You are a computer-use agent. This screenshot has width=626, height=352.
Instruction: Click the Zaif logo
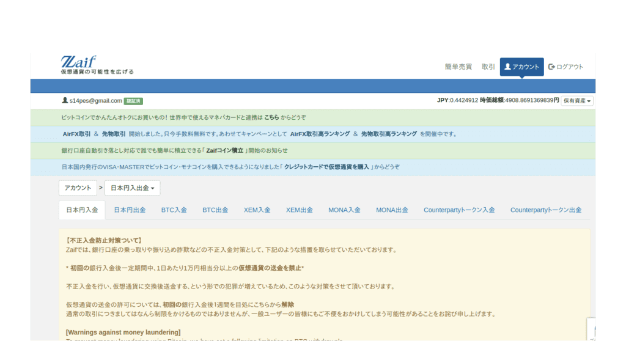pos(78,62)
